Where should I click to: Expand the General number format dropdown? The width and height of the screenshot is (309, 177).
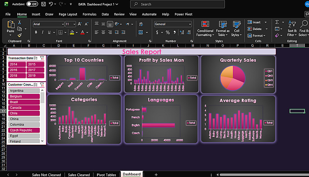(190, 24)
